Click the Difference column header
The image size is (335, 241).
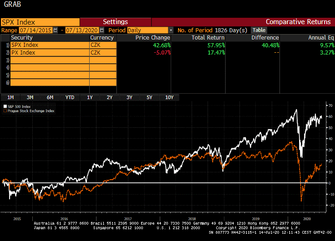click(x=265, y=38)
